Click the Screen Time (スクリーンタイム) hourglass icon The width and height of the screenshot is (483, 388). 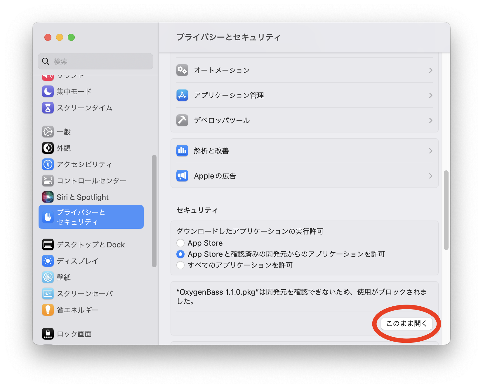tap(48, 108)
